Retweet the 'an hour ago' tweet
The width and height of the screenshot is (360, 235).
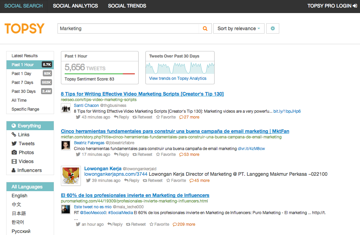pos(136,224)
